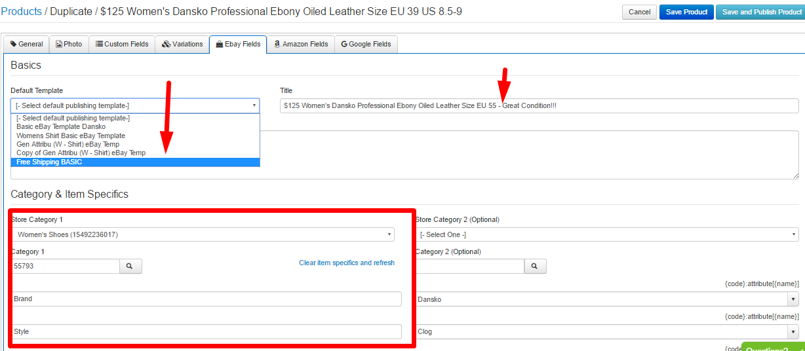The width and height of the screenshot is (805, 351).
Task: Click inside the Title input field
Action: (539, 105)
